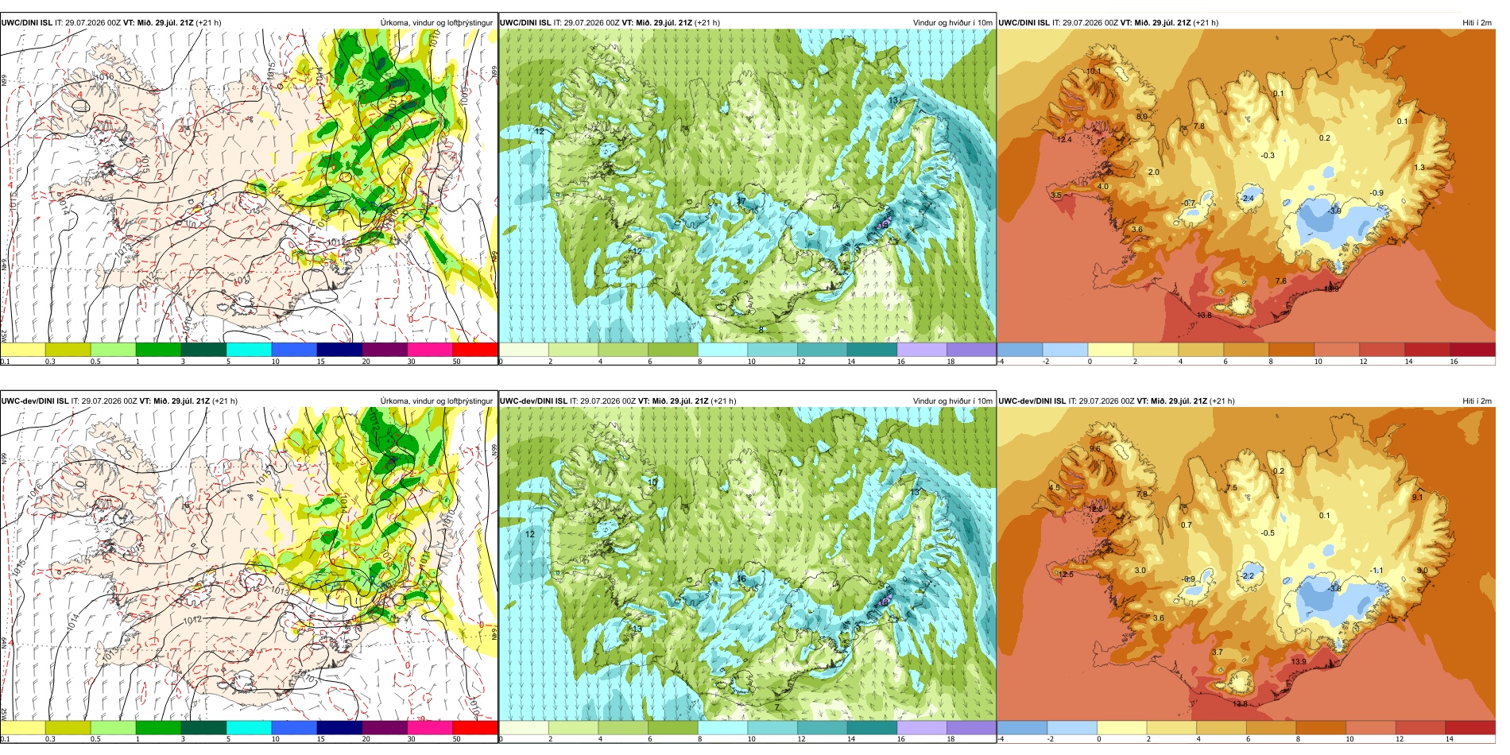
Task: Click the purple 18 swatch in UWC-dev wind legend
Action: [971, 727]
